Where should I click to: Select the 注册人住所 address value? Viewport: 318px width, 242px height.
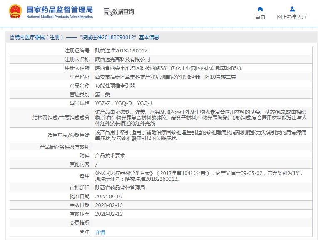(168, 68)
